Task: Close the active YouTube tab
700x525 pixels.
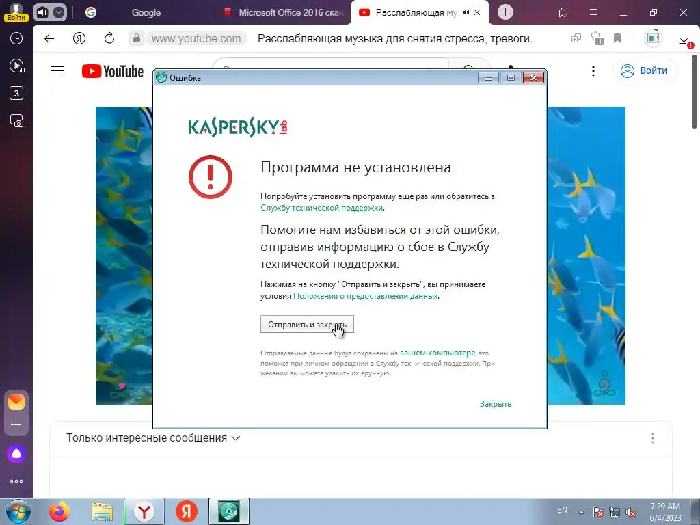Action: [477, 12]
